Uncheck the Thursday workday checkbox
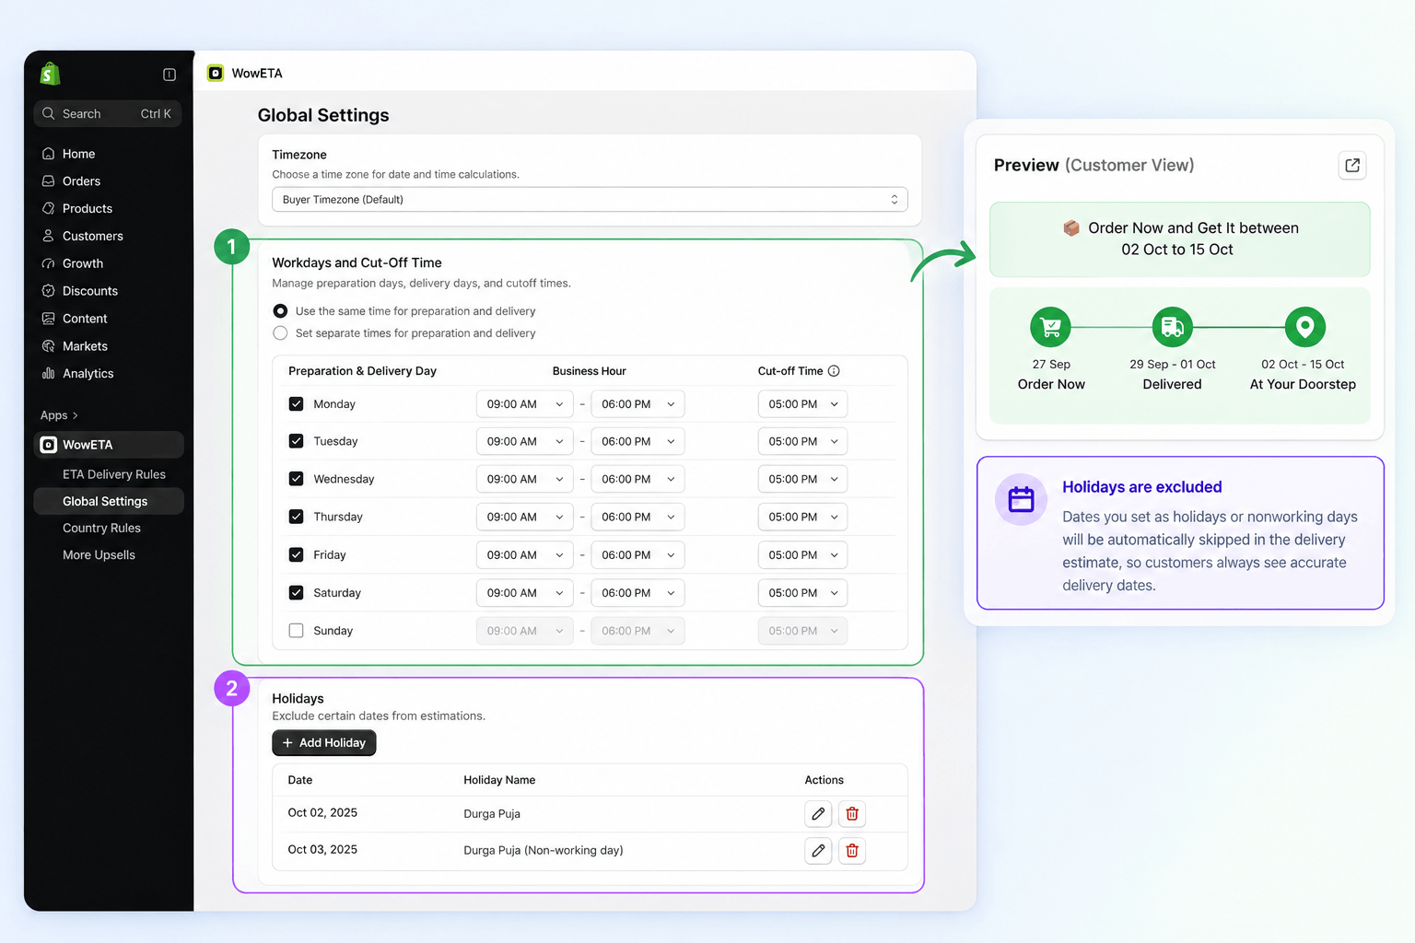This screenshot has height=943, width=1415. pyautogui.click(x=296, y=517)
